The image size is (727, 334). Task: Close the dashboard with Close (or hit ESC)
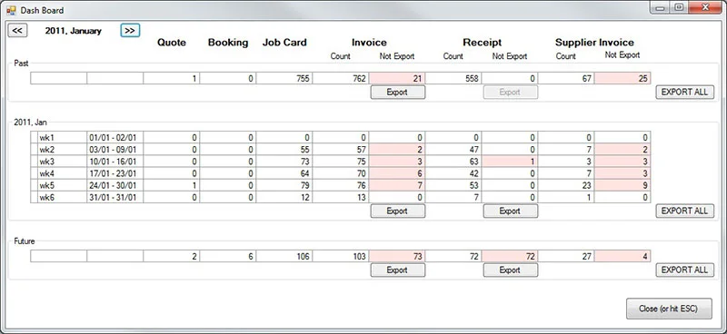pos(669,309)
